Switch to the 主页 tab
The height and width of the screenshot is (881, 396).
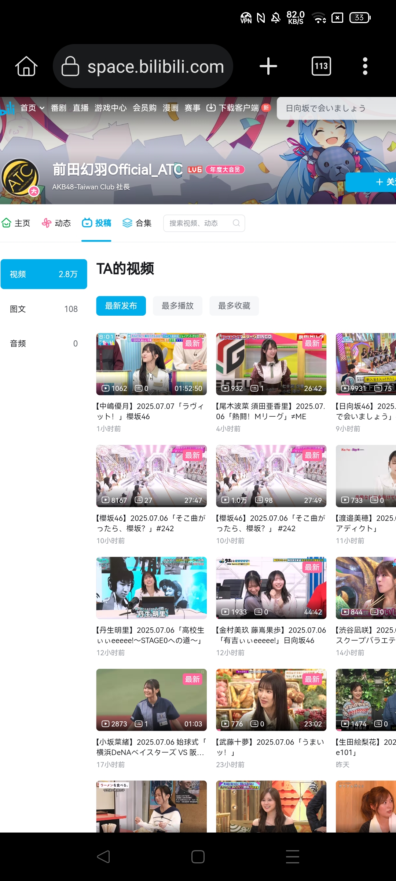16,223
